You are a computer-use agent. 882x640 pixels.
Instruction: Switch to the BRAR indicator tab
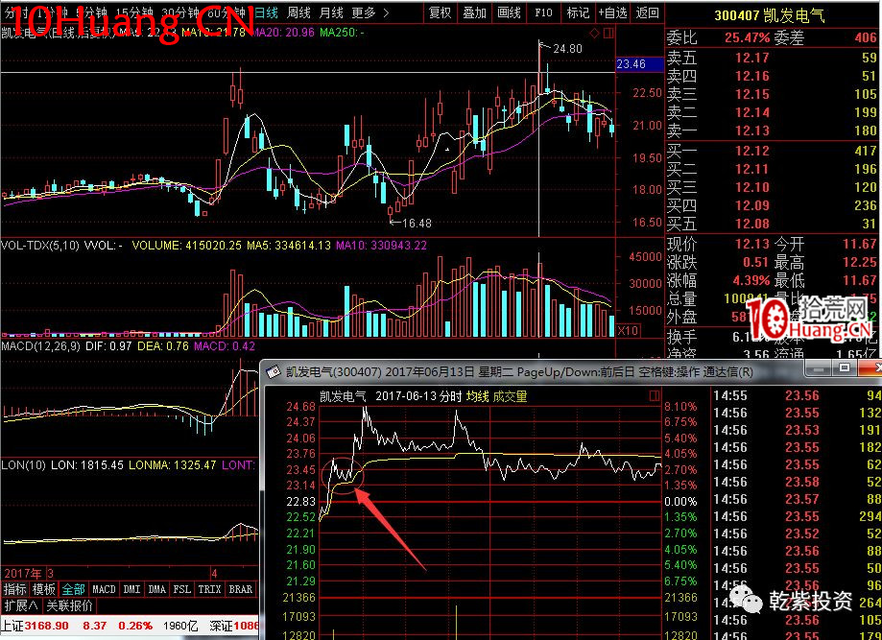[x=241, y=589]
